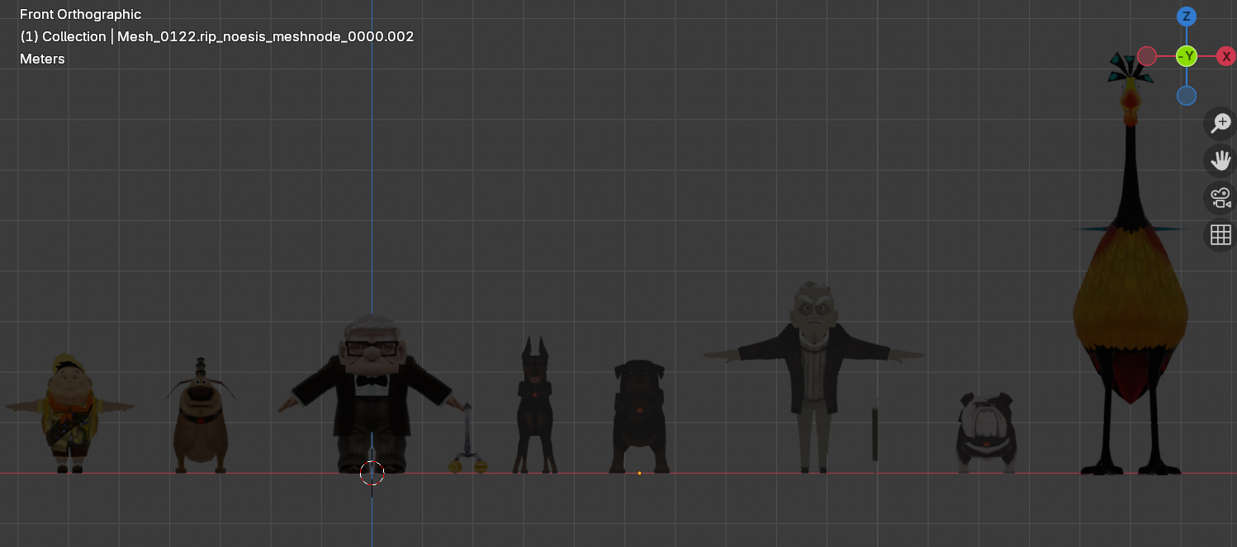1237x547 pixels.
Task: Select the Carl Fredricksen character model
Action: pyautogui.click(x=372, y=388)
